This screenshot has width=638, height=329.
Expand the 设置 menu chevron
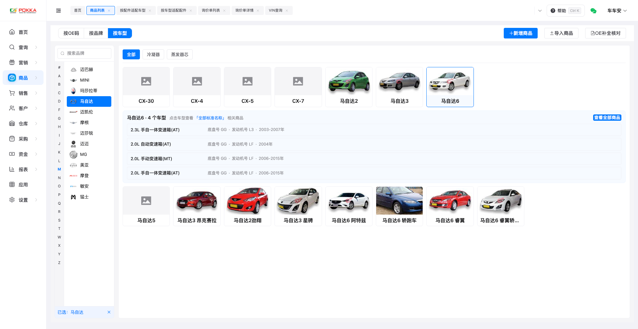36,200
